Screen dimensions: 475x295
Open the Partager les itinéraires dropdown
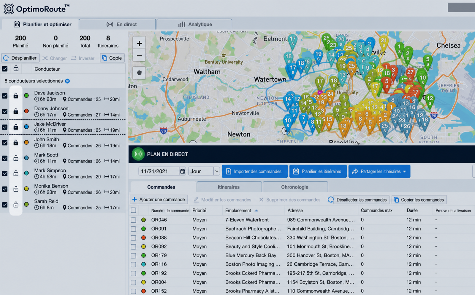click(x=379, y=171)
